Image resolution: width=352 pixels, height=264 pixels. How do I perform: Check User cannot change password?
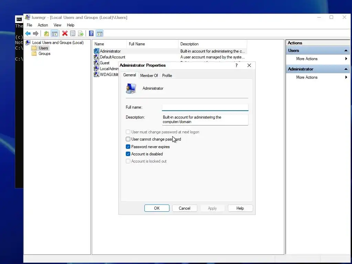point(128,139)
